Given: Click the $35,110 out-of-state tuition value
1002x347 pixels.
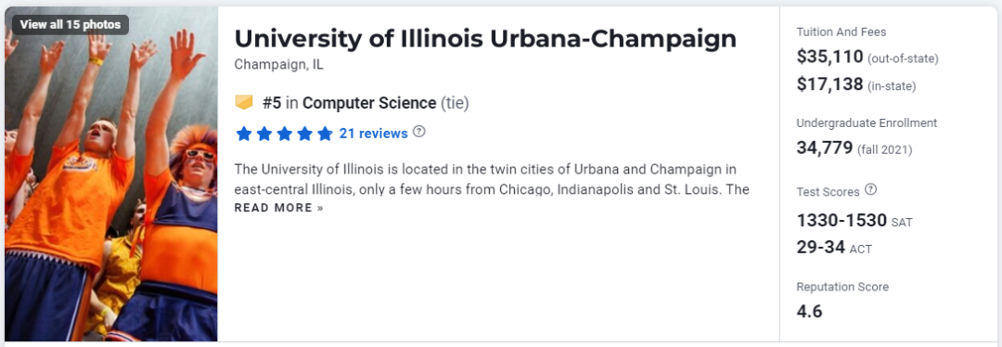Looking at the screenshot, I should [x=829, y=57].
